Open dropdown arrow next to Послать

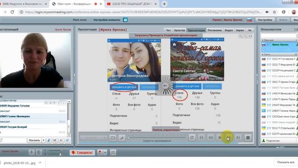point(43,140)
